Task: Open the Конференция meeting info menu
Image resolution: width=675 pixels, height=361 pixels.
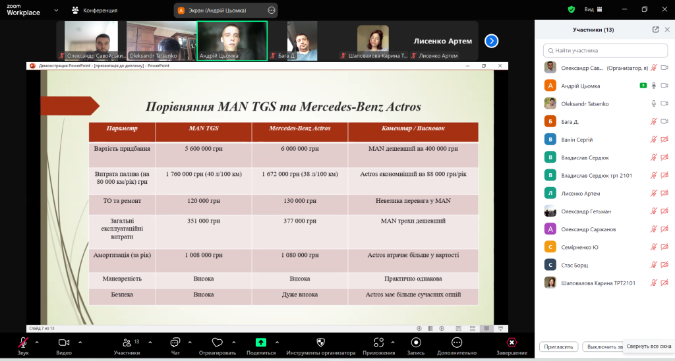Action: click(94, 11)
